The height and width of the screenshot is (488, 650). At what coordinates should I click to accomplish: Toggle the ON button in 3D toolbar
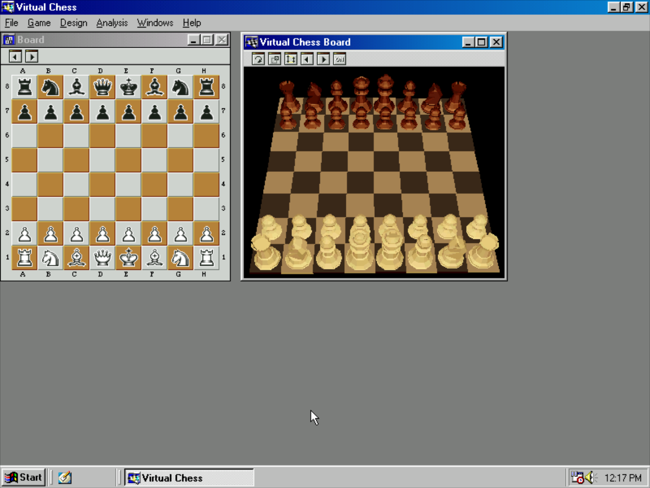point(339,59)
